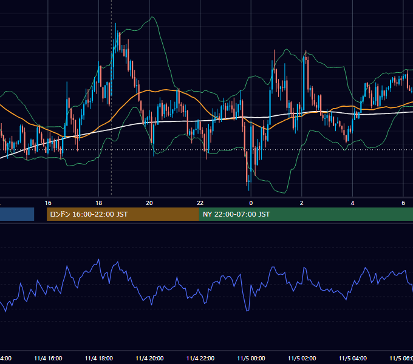Image resolution: width=413 pixels, height=364 pixels.
Task: Click the blue session bar left of ロンドン
Action: click(17, 214)
